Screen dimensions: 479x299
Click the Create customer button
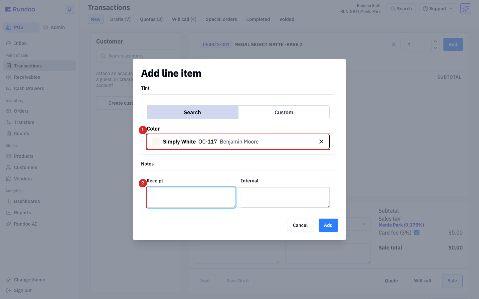[115, 103]
